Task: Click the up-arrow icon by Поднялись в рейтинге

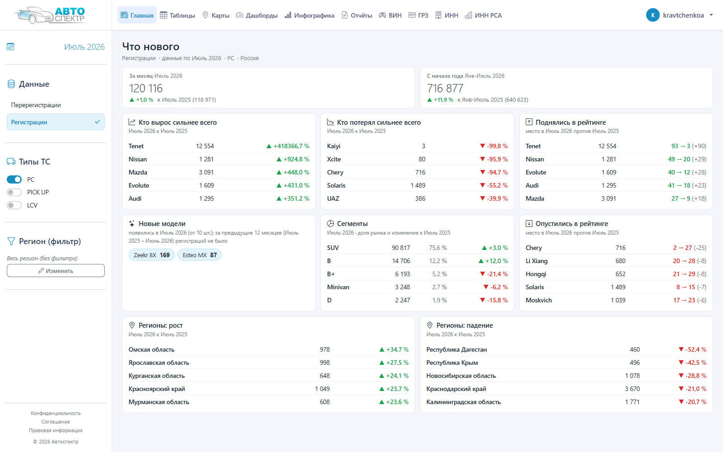Action: pyautogui.click(x=529, y=122)
